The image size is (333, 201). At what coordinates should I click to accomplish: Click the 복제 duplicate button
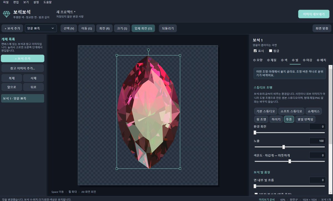tap(12, 78)
